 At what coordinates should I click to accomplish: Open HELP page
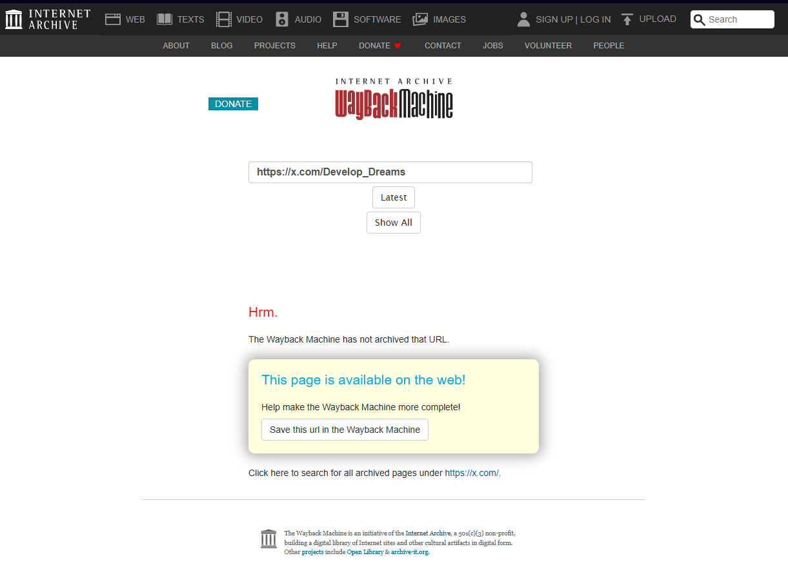click(327, 46)
